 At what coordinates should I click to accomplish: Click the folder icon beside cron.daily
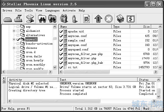[22, 56]
